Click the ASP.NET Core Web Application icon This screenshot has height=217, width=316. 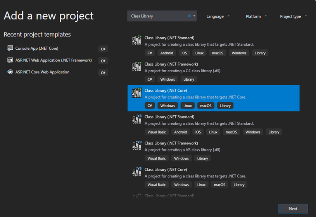coord(10,72)
